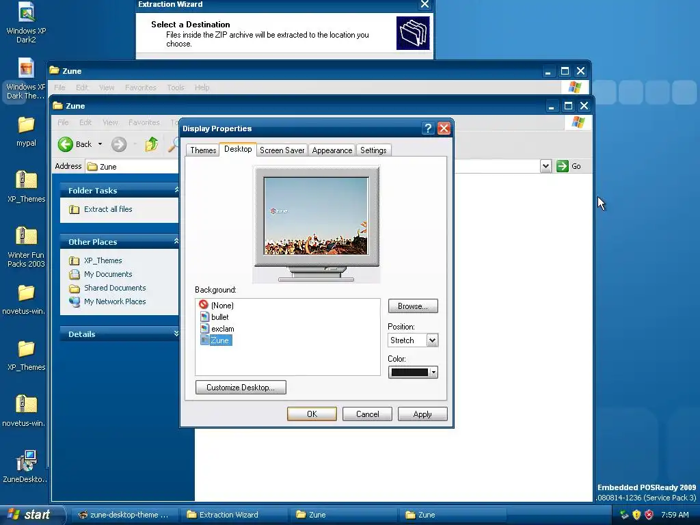Switch to the Screen Saver tab
The height and width of the screenshot is (525, 700).
click(282, 150)
